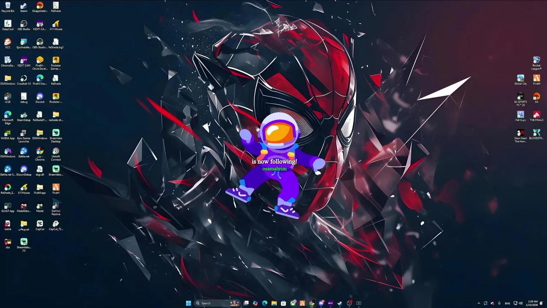Open the ENG language switcher
Image resolution: width=547 pixels, height=308 pixels.
coord(507,303)
